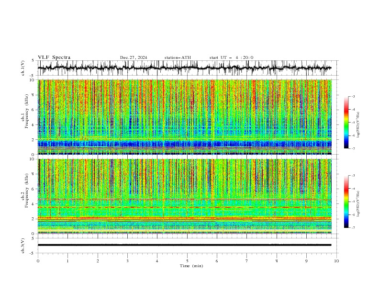This screenshot has width=379, height=293.
Task: Click the color scale bar beside ch.2 spectrogram
Action: 346,202
